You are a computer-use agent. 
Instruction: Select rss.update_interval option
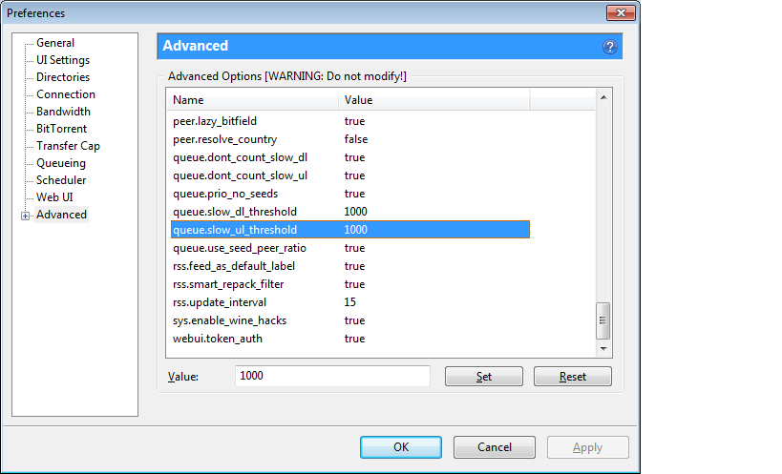[350, 302]
